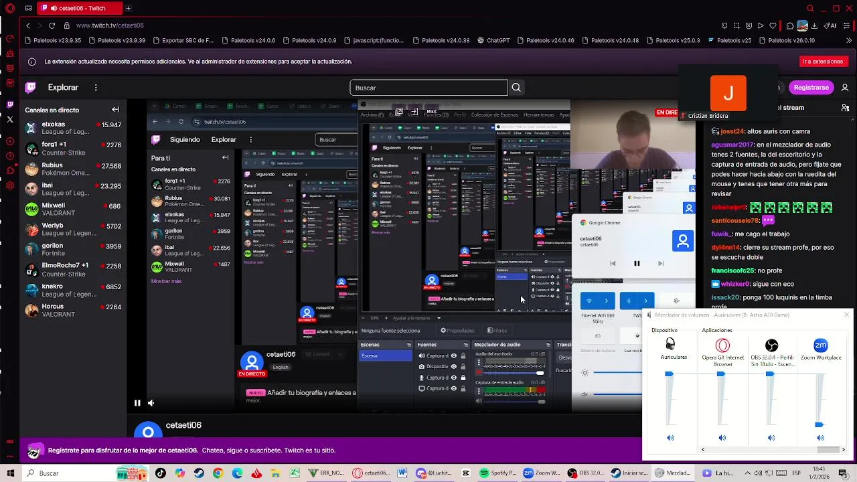Open Microsoft Edge from the taskbar

[x=237, y=473]
